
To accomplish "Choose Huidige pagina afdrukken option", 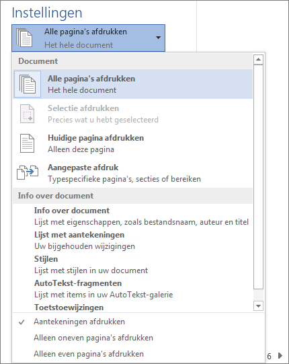I will point(132,143).
